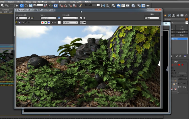Click the Print Image icon
Screen dimensions: 189x119
(26, 22)
